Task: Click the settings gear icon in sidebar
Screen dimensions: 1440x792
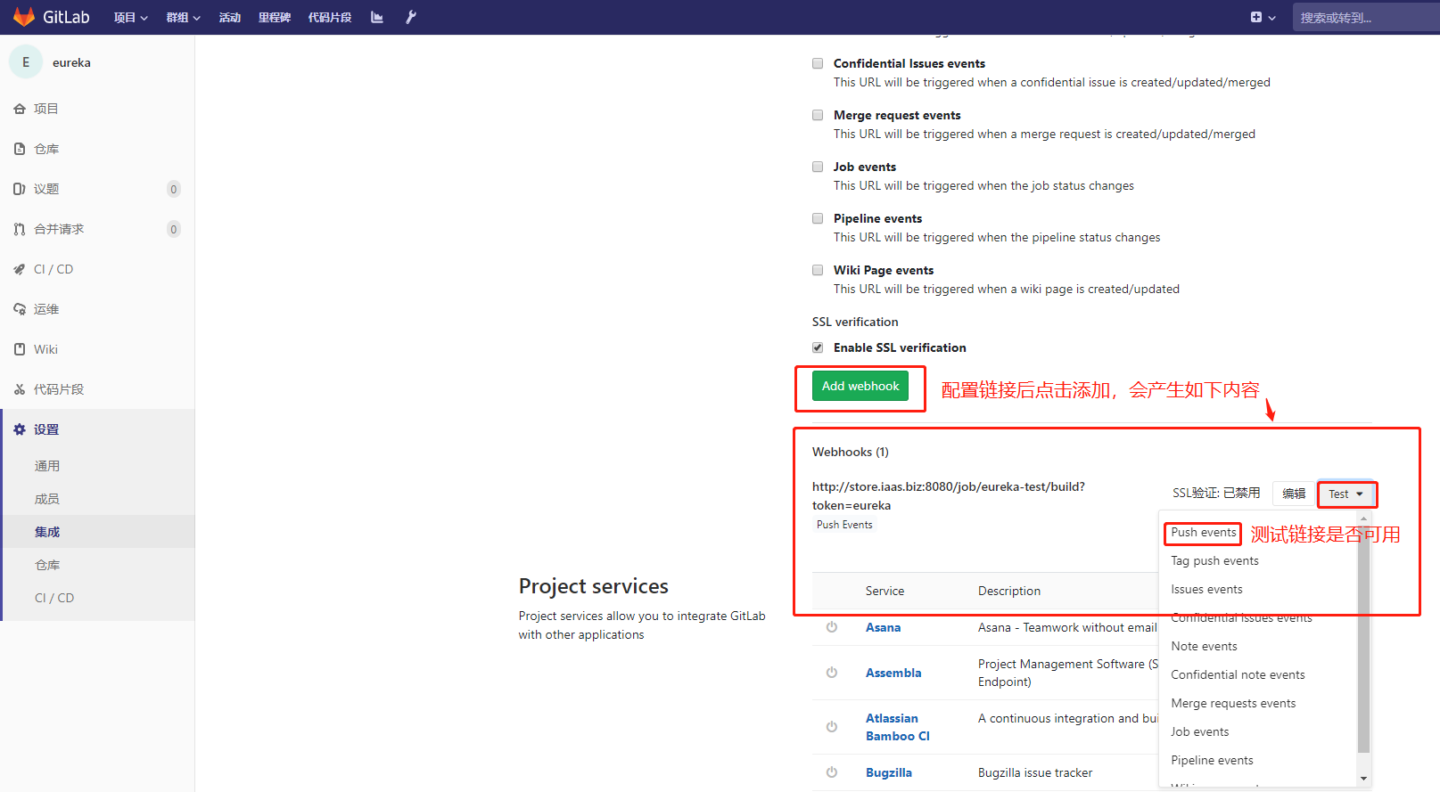Action: pyautogui.click(x=20, y=429)
